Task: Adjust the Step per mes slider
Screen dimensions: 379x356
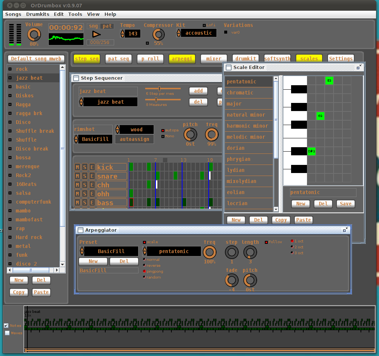Action: pos(163,89)
